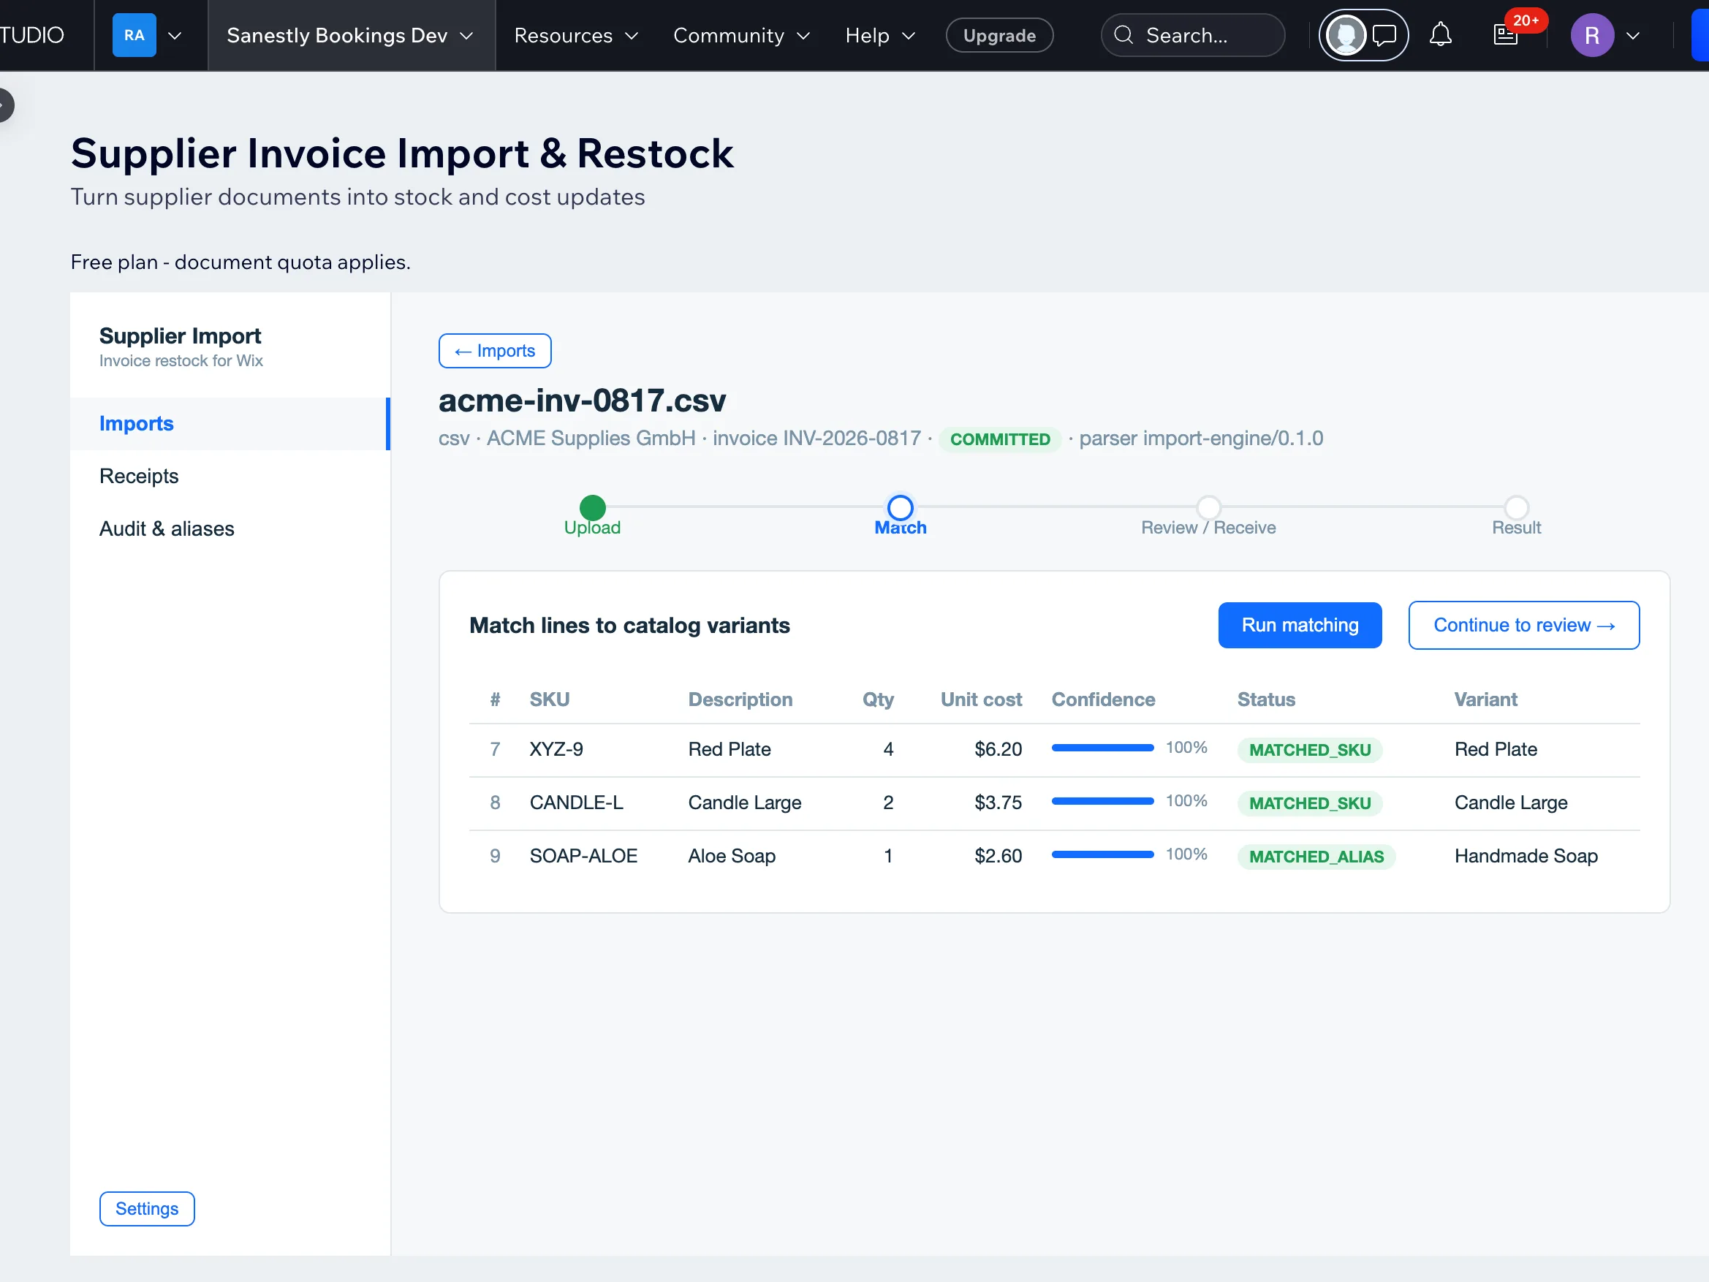Viewport: 1709px width, 1282px height.
Task: Select Imports in the sidebar
Action: coord(230,423)
